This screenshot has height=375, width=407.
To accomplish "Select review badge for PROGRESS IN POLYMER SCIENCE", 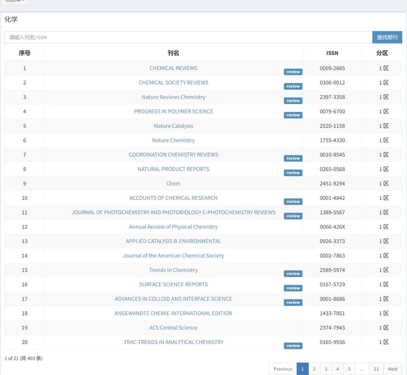I will point(293,115).
